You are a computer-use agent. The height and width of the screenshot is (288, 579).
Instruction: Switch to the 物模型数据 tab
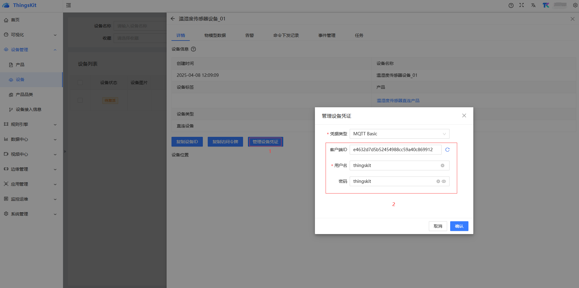(x=215, y=35)
